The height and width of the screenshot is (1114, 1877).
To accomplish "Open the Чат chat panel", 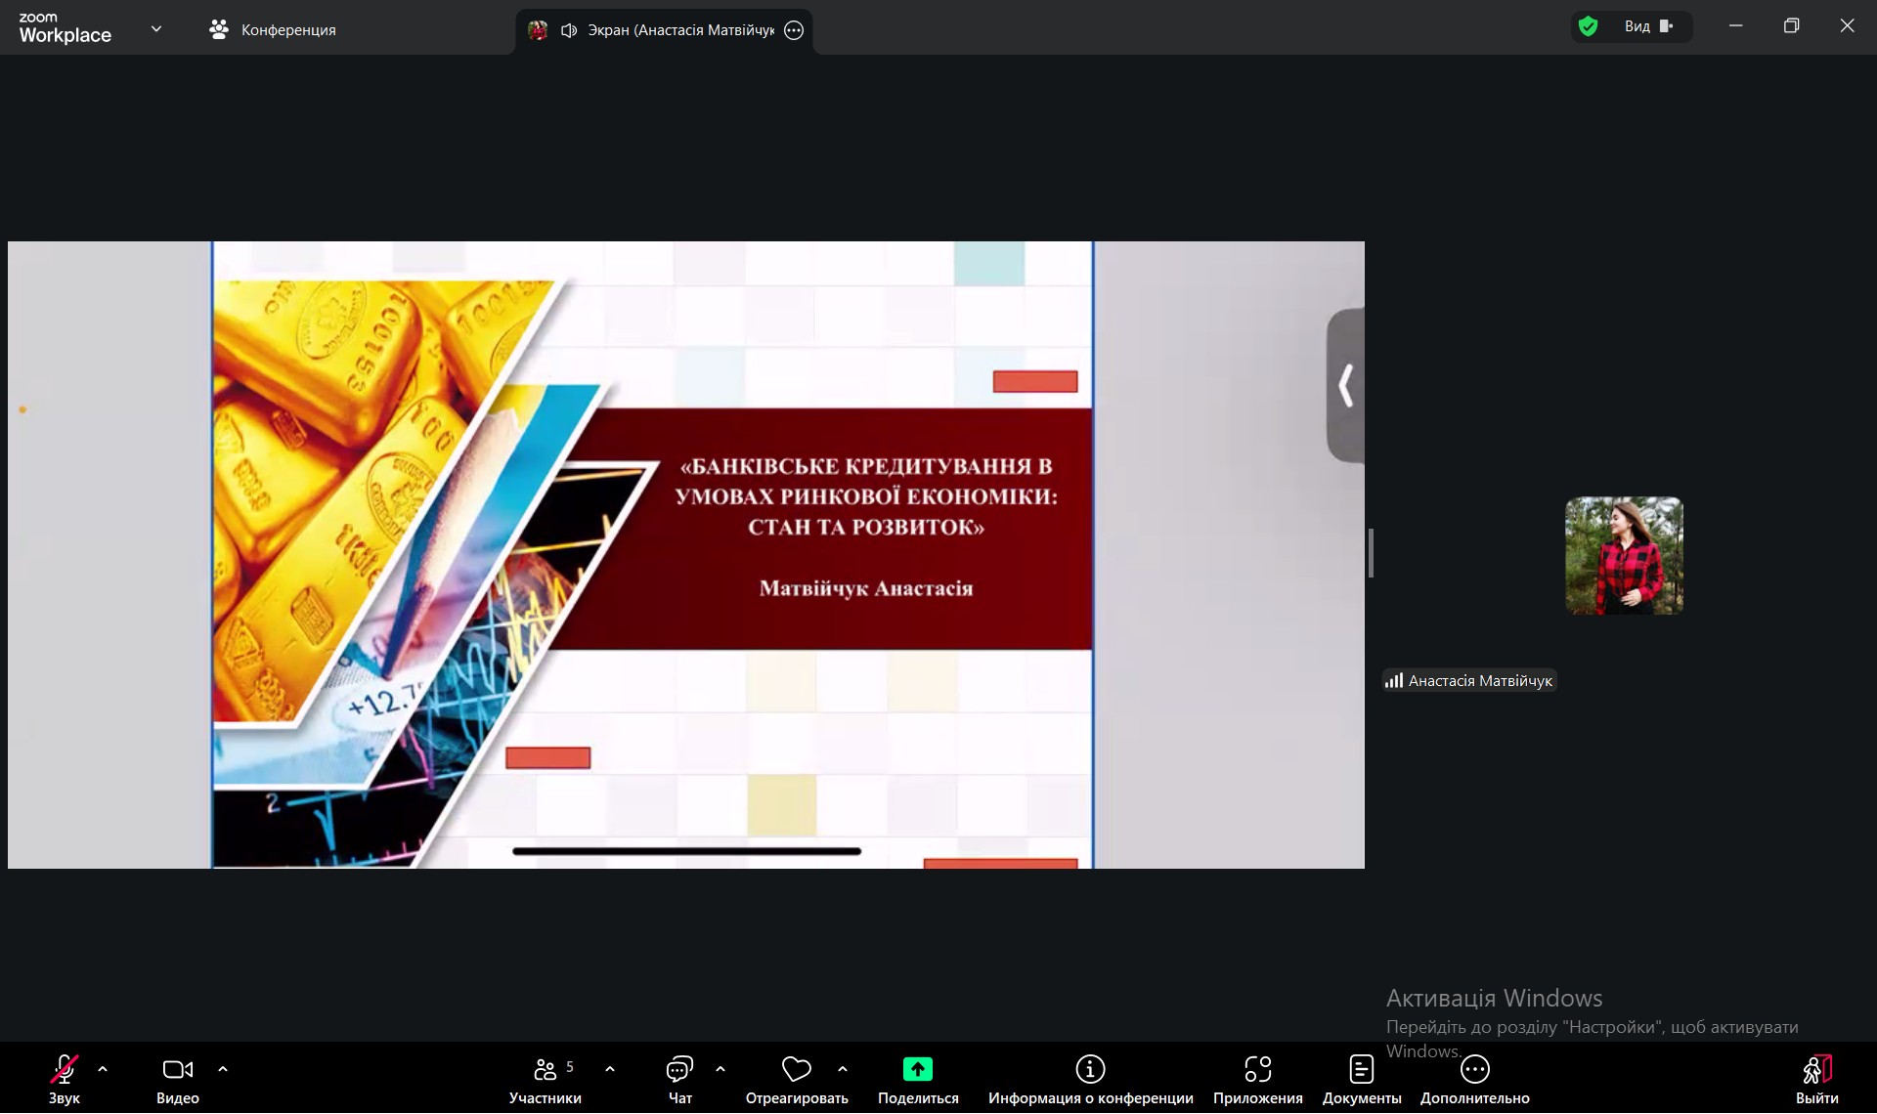I will pyautogui.click(x=679, y=1070).
